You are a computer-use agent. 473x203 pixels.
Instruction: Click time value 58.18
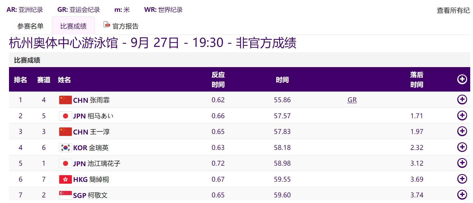point(282,148)
